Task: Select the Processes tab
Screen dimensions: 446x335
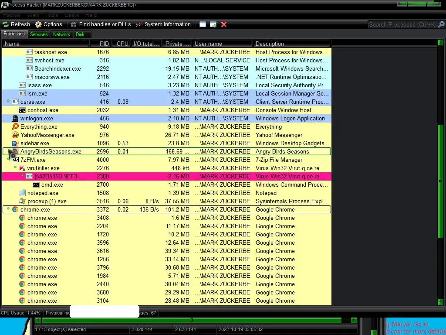Action: click(14, 34)
